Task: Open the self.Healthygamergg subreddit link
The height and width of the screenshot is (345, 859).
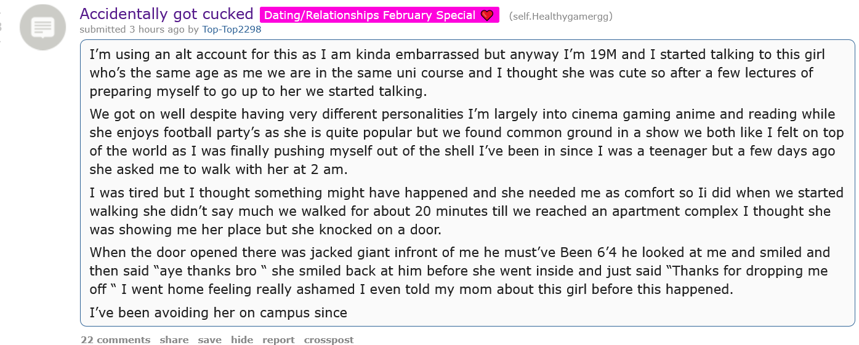Action: pos(561,16)
